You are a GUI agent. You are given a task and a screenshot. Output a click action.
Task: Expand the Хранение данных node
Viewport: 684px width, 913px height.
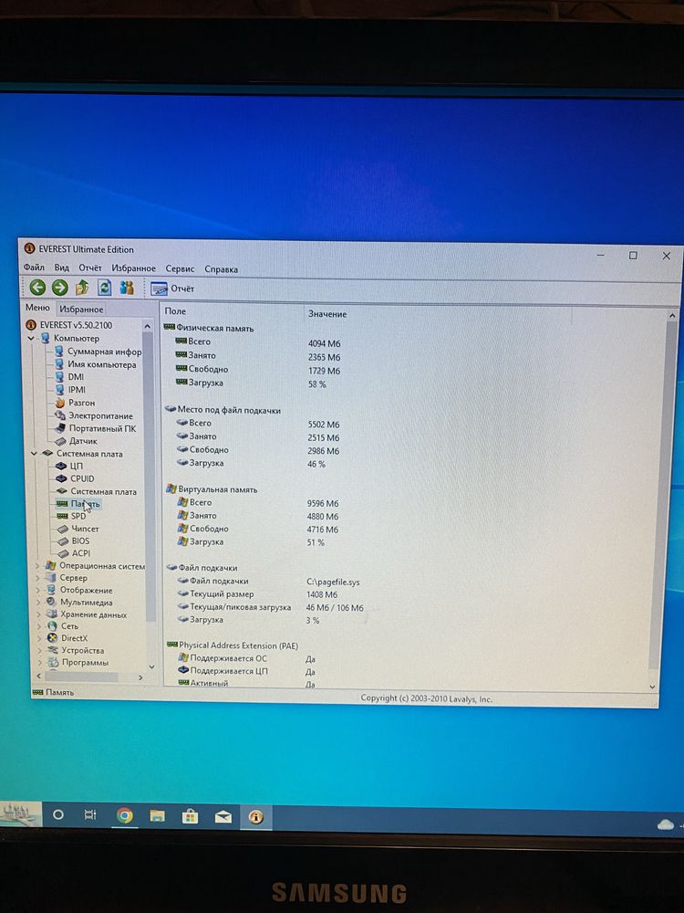[37, 614]
